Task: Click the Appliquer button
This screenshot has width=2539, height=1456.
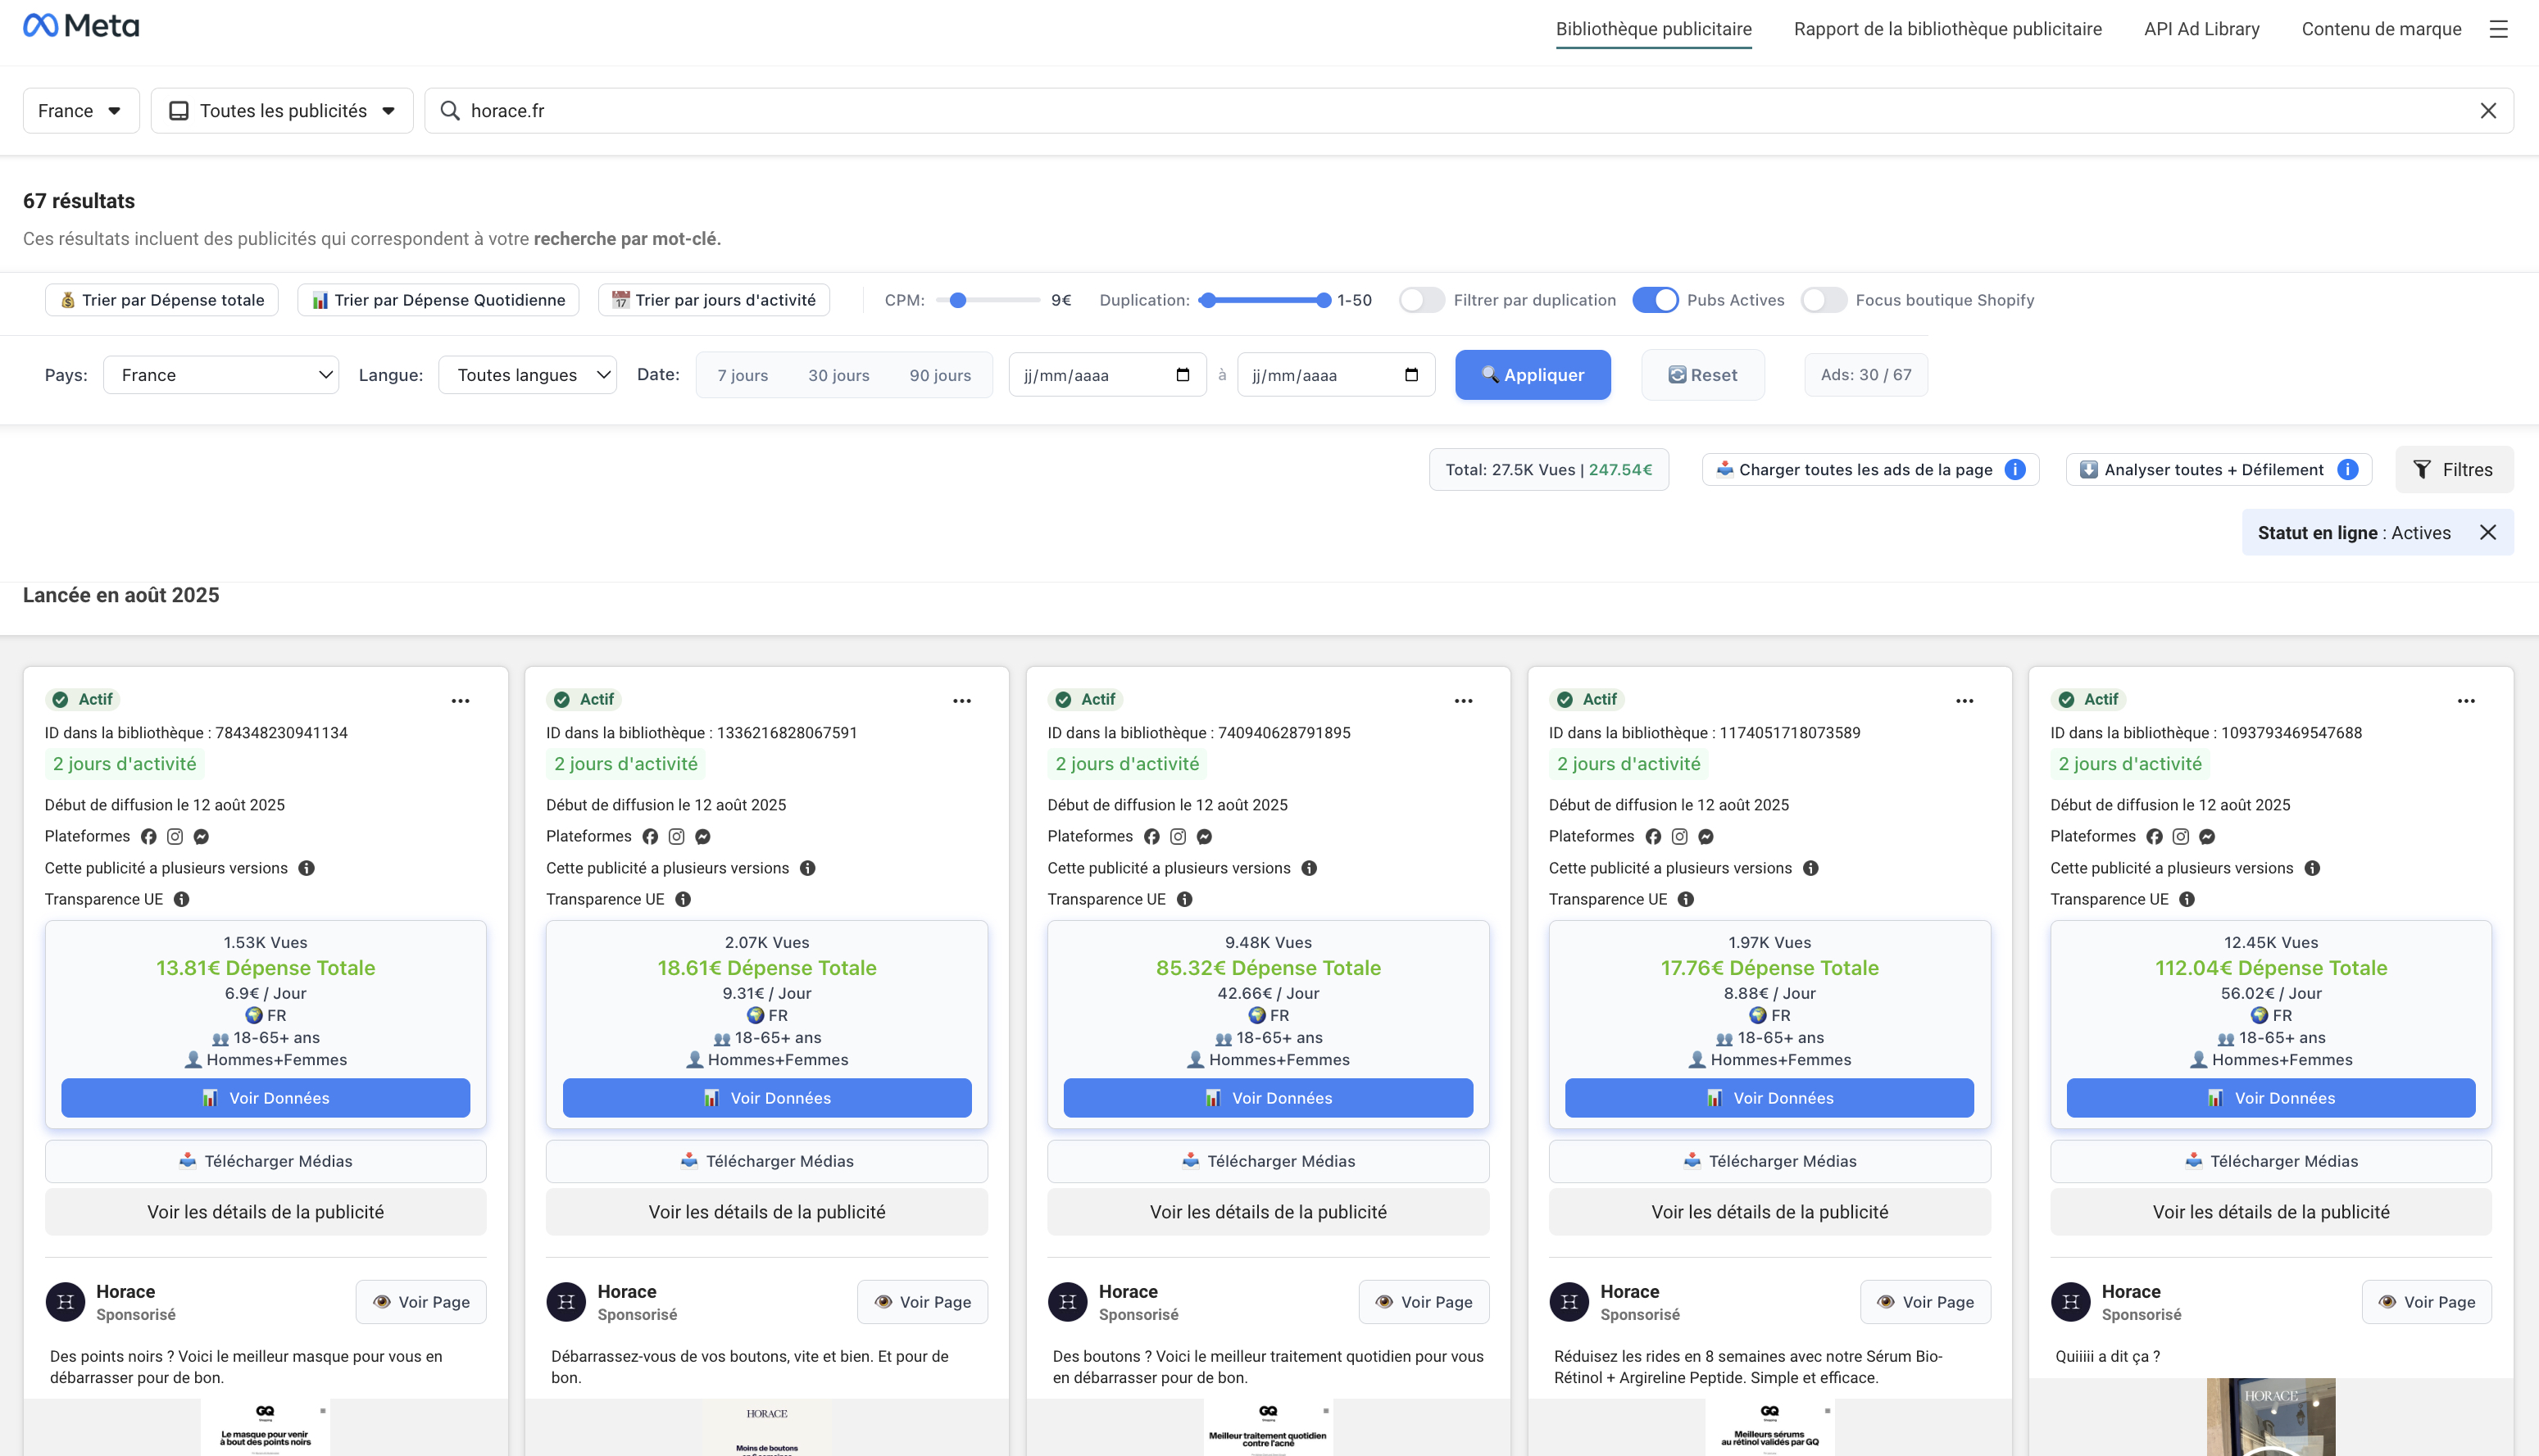Action: tap(1533, 375)
